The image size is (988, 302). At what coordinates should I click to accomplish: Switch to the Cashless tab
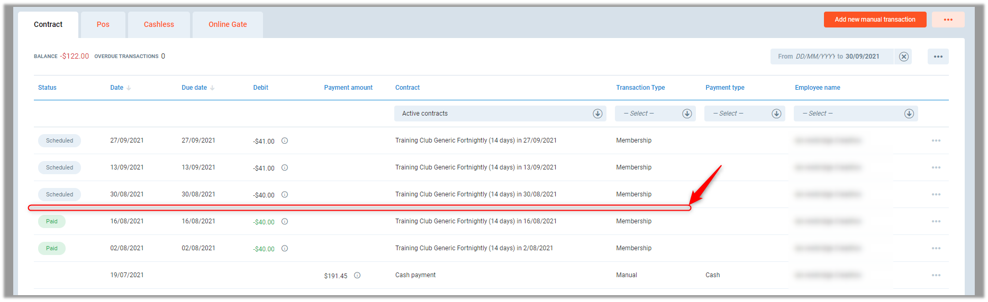[x=159, y=25]
